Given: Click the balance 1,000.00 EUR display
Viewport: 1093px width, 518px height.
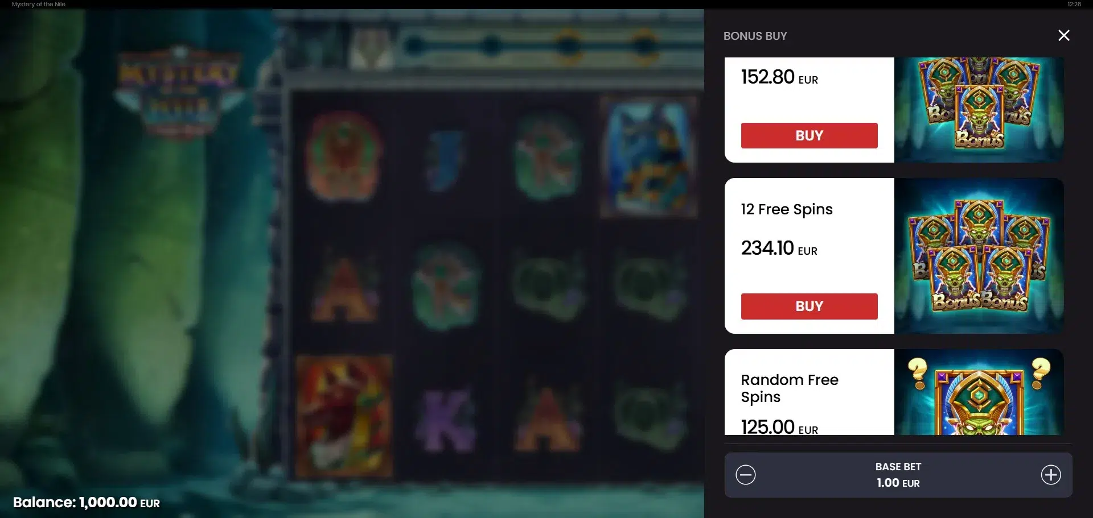Looking at the screenshot, I should click(x=87, y=503).
